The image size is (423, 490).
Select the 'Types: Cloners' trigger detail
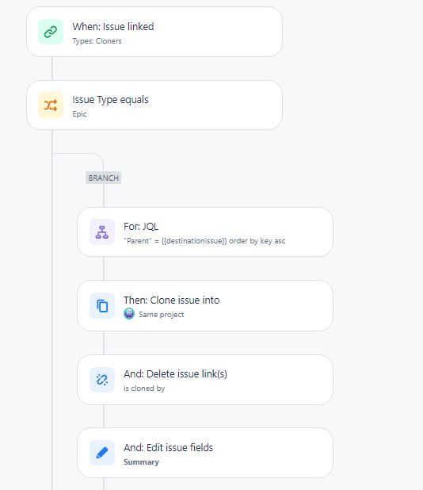coord(97,41)
